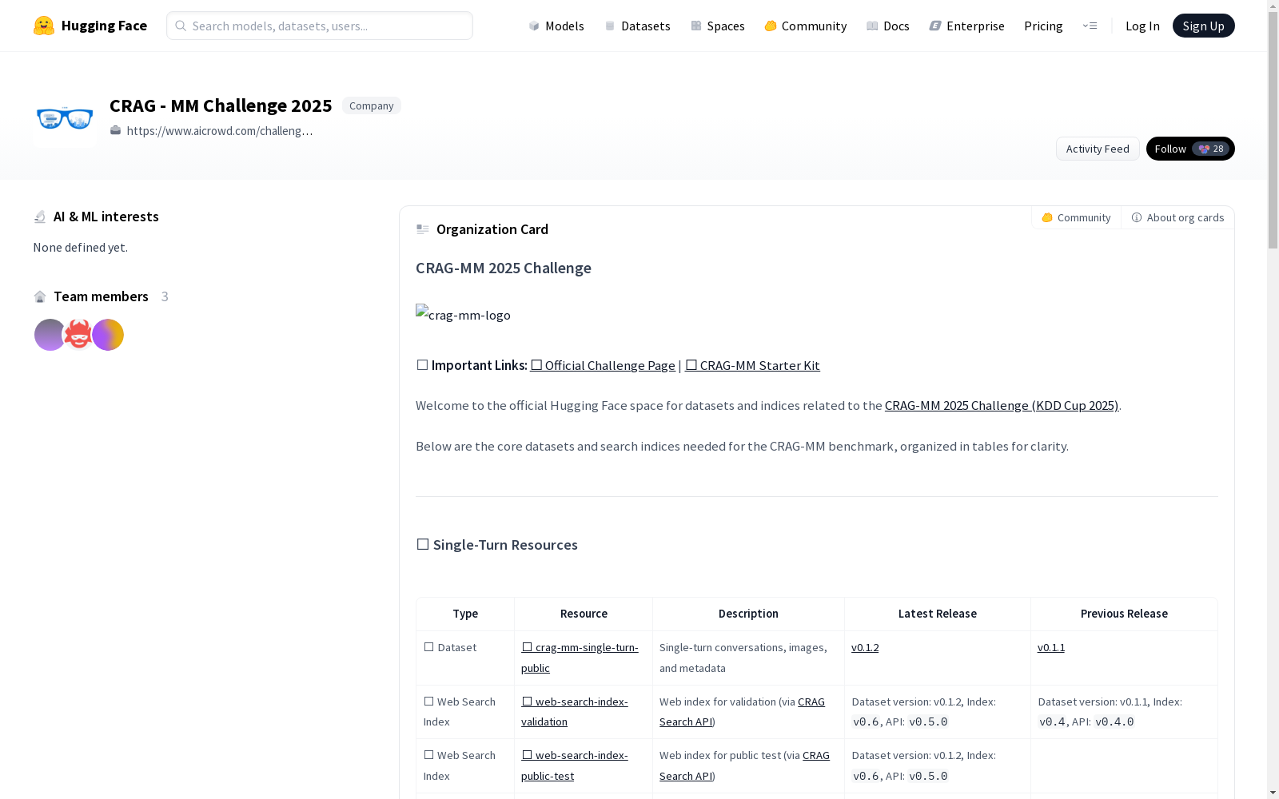Open the orange-purple gradient team member avatar
This screenshot has height=799, width=1279.
[108, 335]
